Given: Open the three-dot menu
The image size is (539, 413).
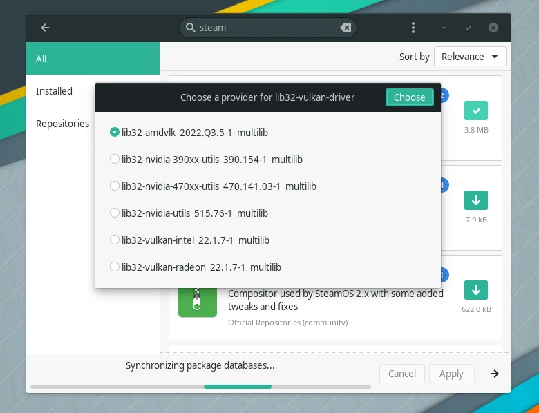Looking at the screenshot, I should tap(413, 28).
